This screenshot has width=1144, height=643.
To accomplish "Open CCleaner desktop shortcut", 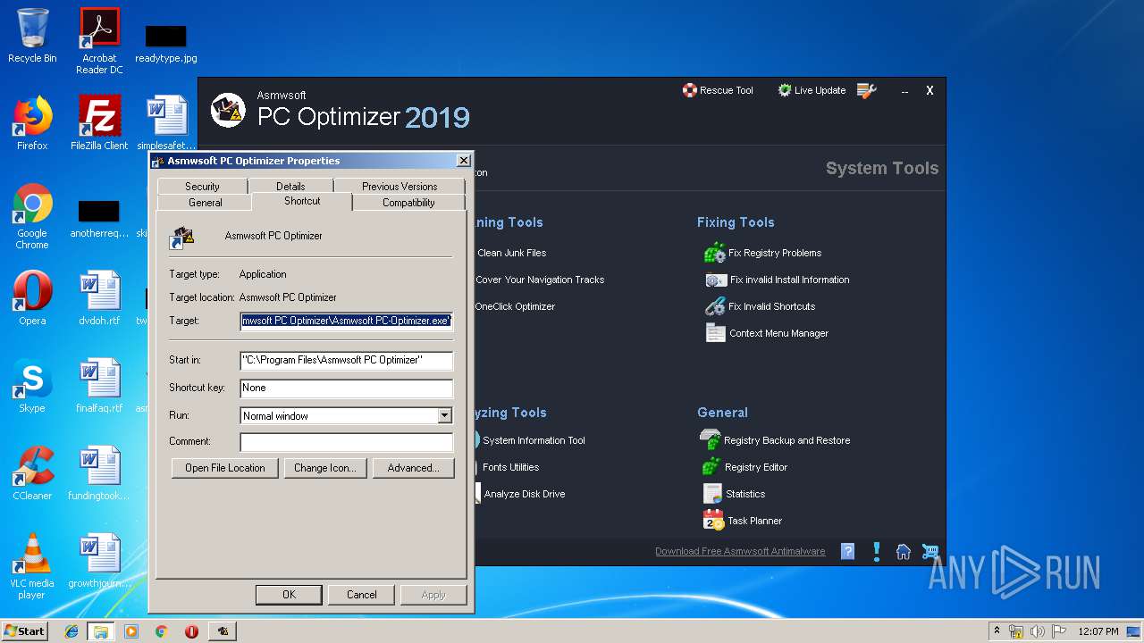I will (x=32, y=473).
